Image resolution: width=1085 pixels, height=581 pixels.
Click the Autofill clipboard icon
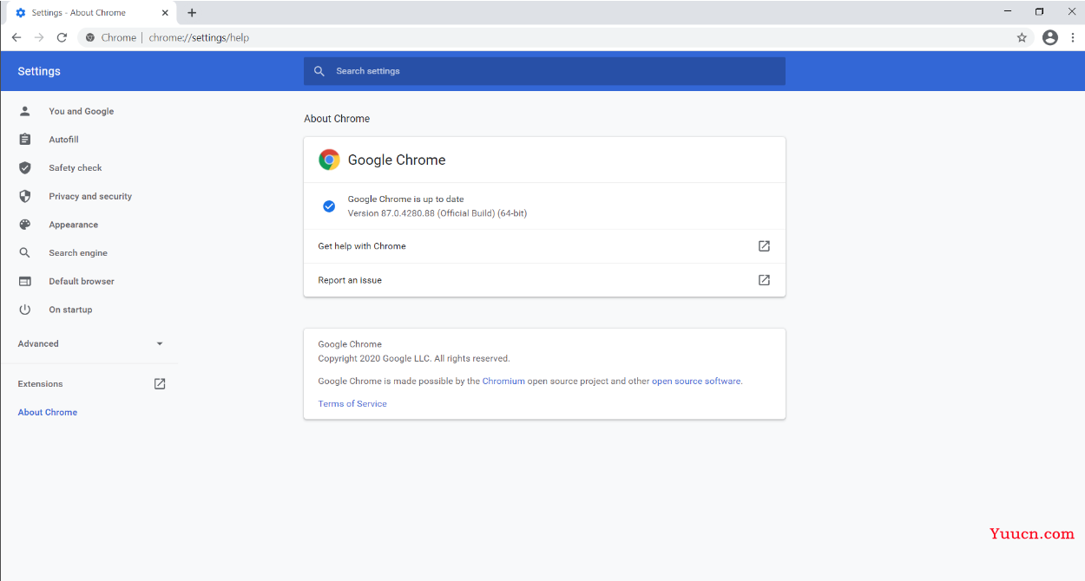click(25, 140)
